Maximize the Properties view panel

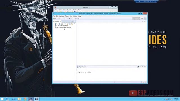[x=145, y=67]
